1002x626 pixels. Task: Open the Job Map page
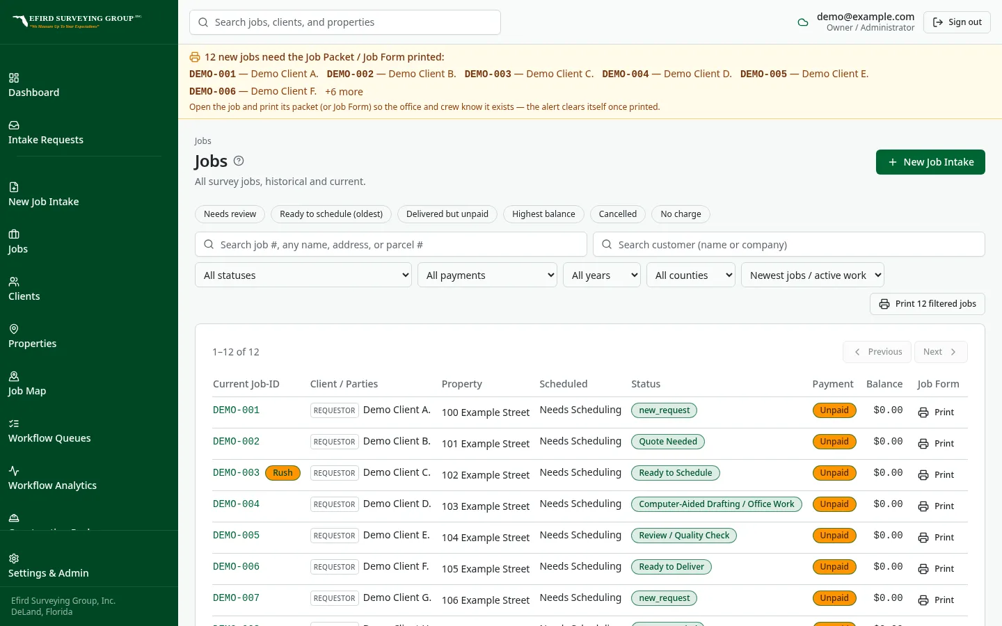tap(89, 383)
